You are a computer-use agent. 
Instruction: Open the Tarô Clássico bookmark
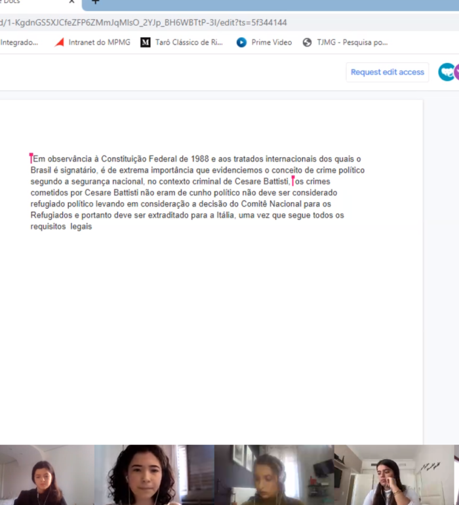coord(183,43)
